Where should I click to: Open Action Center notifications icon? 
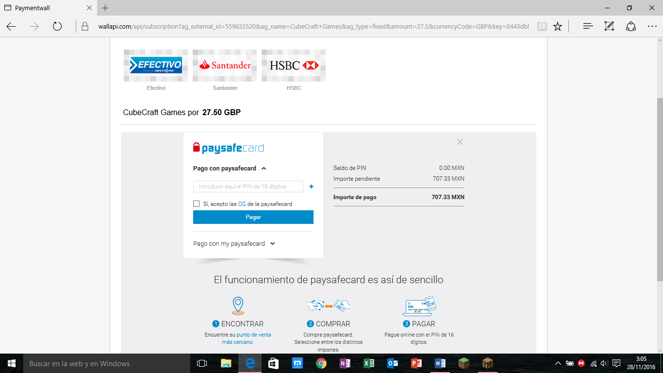coord(616,363)
